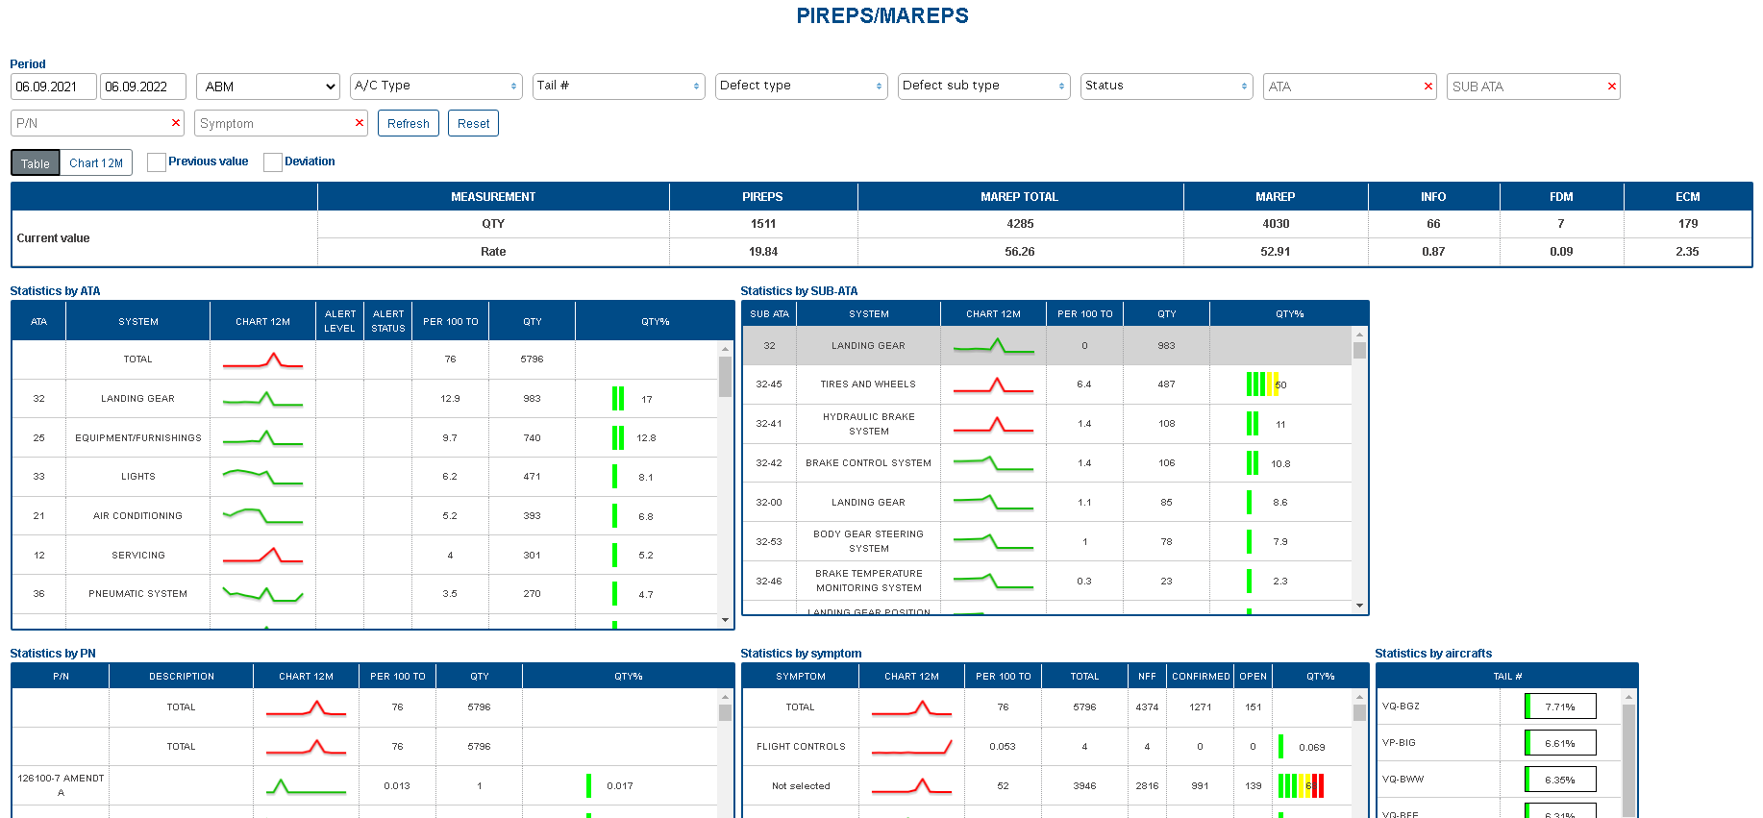Open the Hydraulic Brake System sparkline
Screen dimensions: 1763x818
click(993, 424)
